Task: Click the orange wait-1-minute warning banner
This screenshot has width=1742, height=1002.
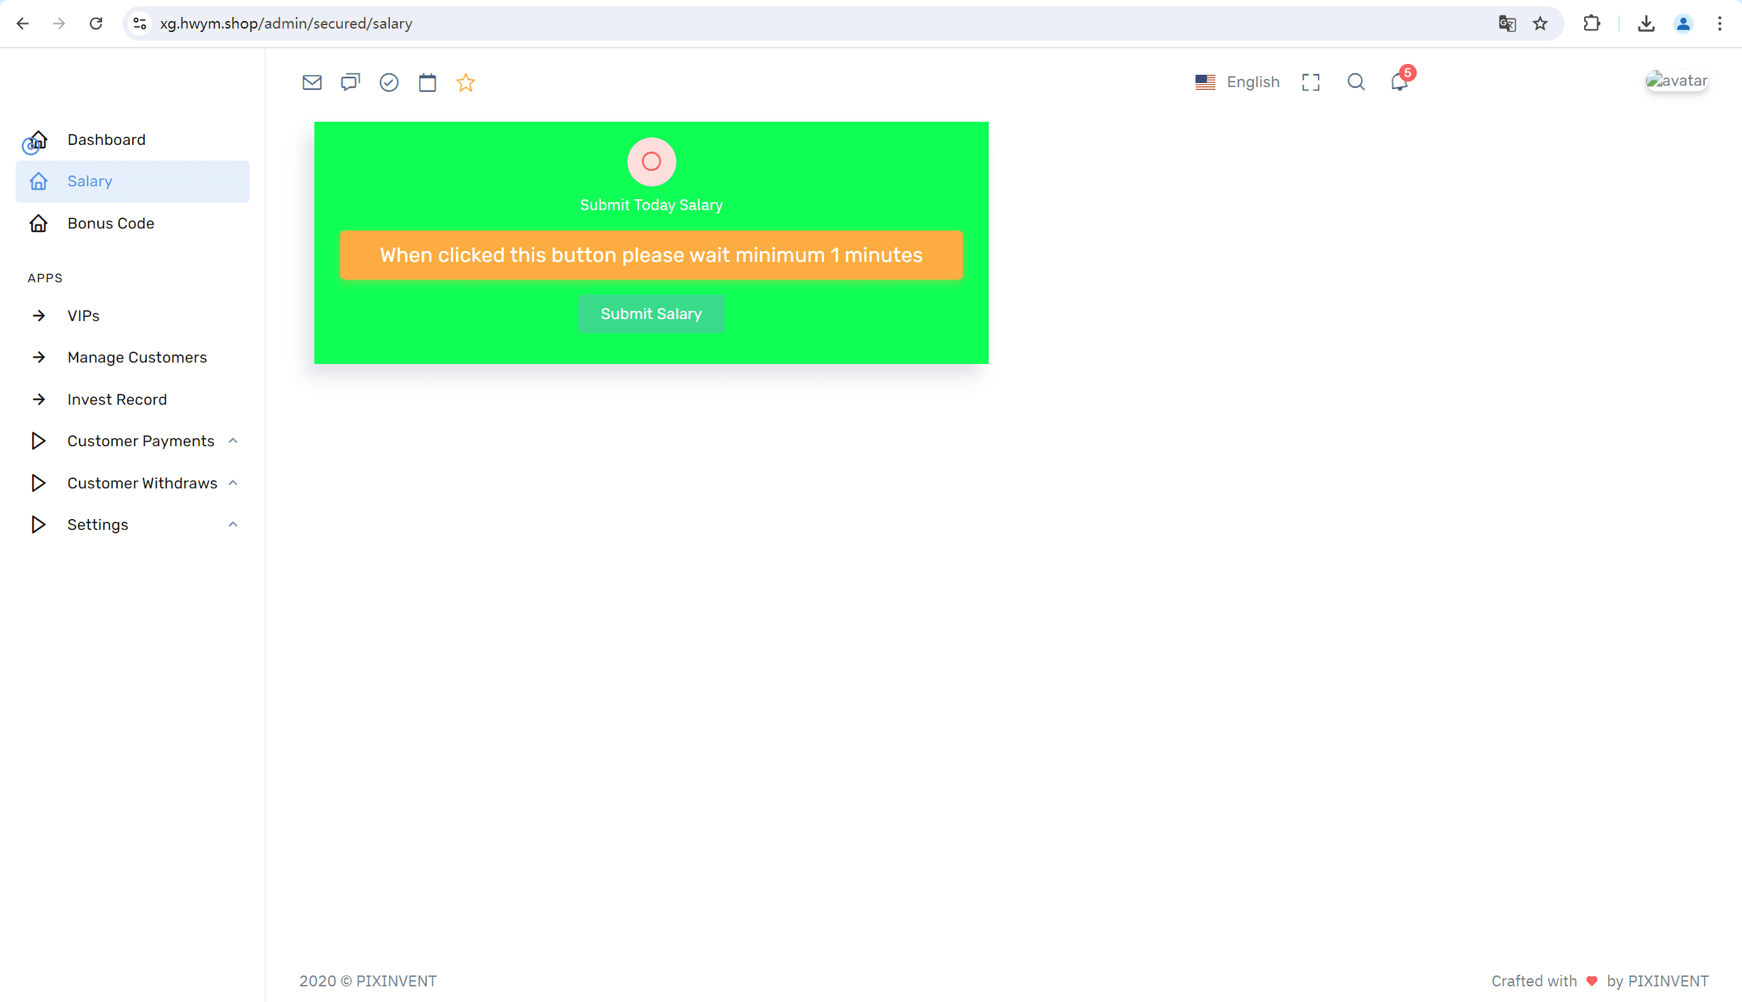Action: (x=651, y=255)
